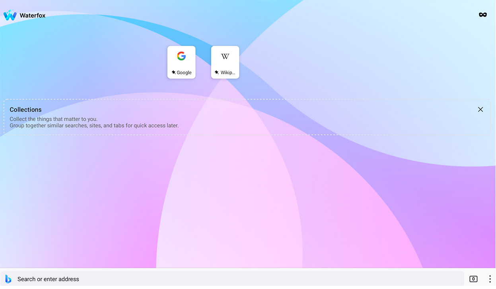This screenshot has width=496, height=289.
Task: Open the Google shortcut tile
Action: (181, 62)
